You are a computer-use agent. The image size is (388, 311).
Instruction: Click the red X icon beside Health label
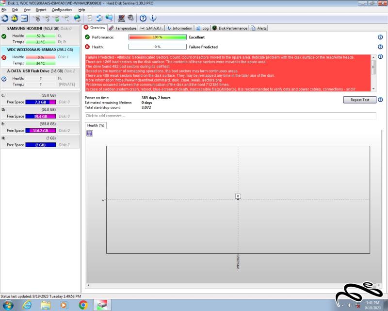(x=87, y=47)
